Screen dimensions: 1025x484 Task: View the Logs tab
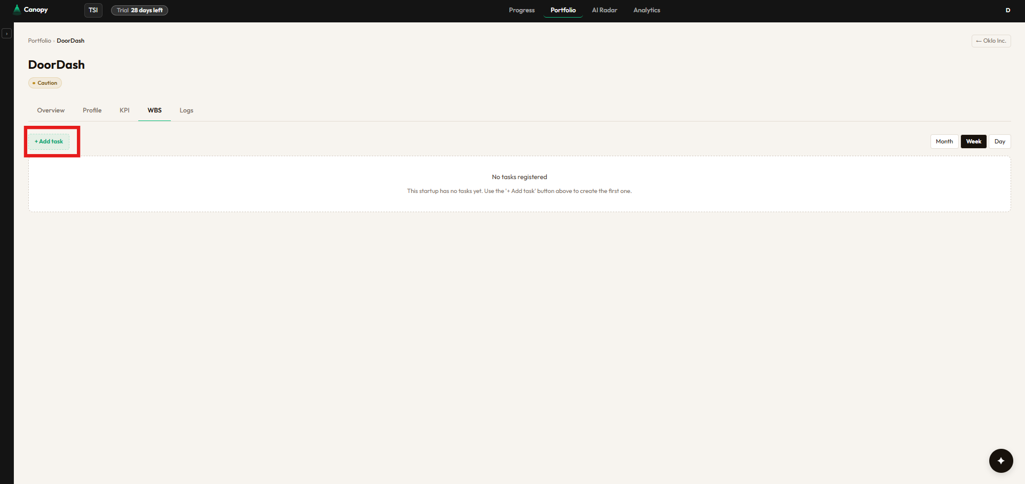coord(186,110)
